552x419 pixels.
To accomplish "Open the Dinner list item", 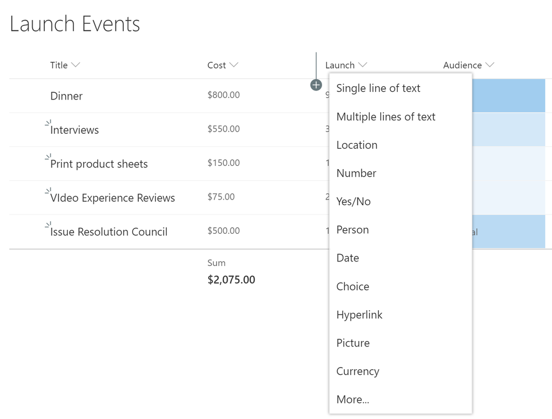I will [66, 96].
